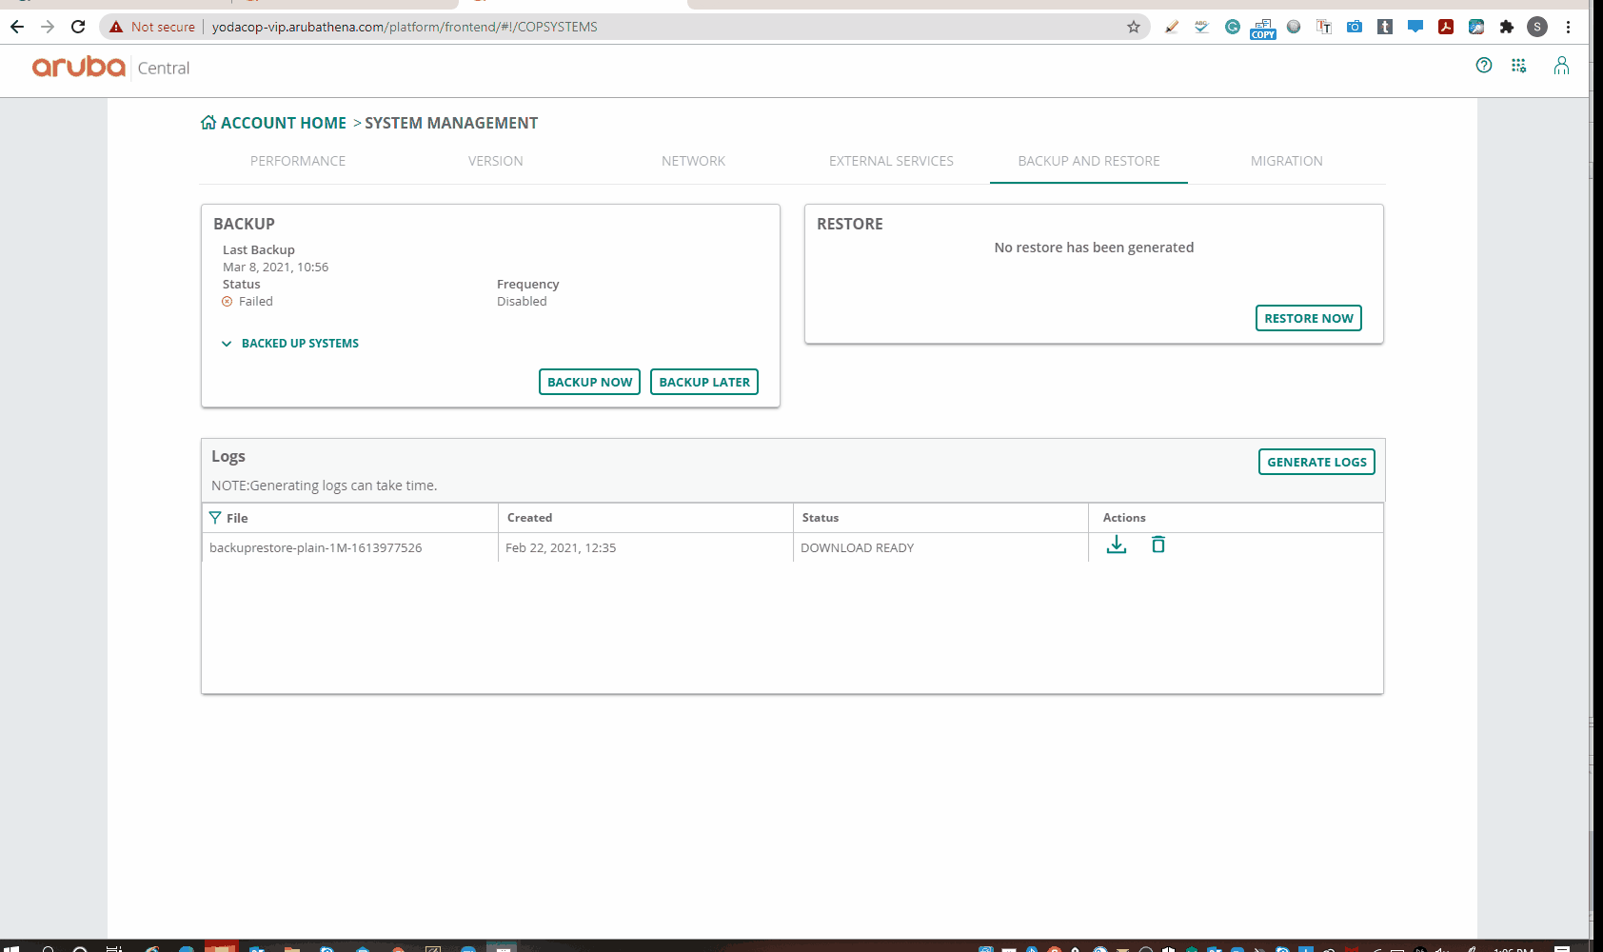Click the filter icon on File column

(215, 518)
